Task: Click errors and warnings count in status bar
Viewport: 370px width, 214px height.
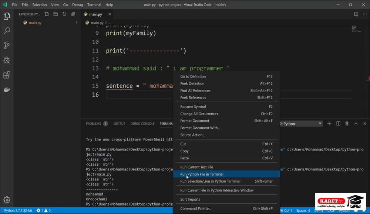Action: pyautogui.click(x=44, y=210)
